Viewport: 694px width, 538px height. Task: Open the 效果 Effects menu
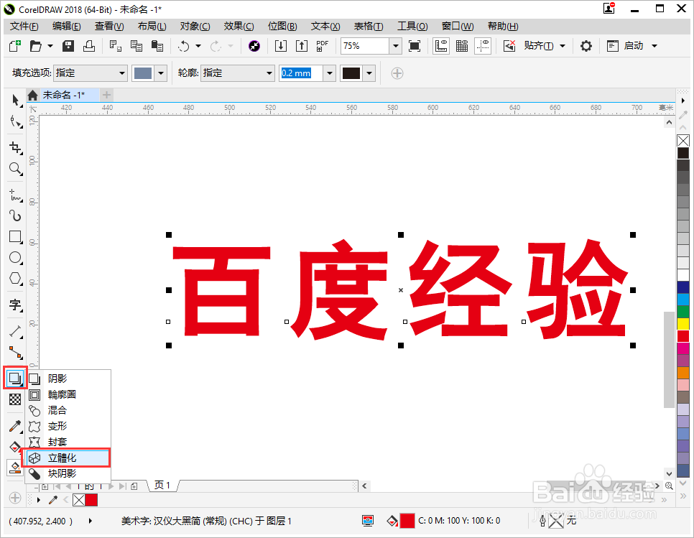(239, 27)
